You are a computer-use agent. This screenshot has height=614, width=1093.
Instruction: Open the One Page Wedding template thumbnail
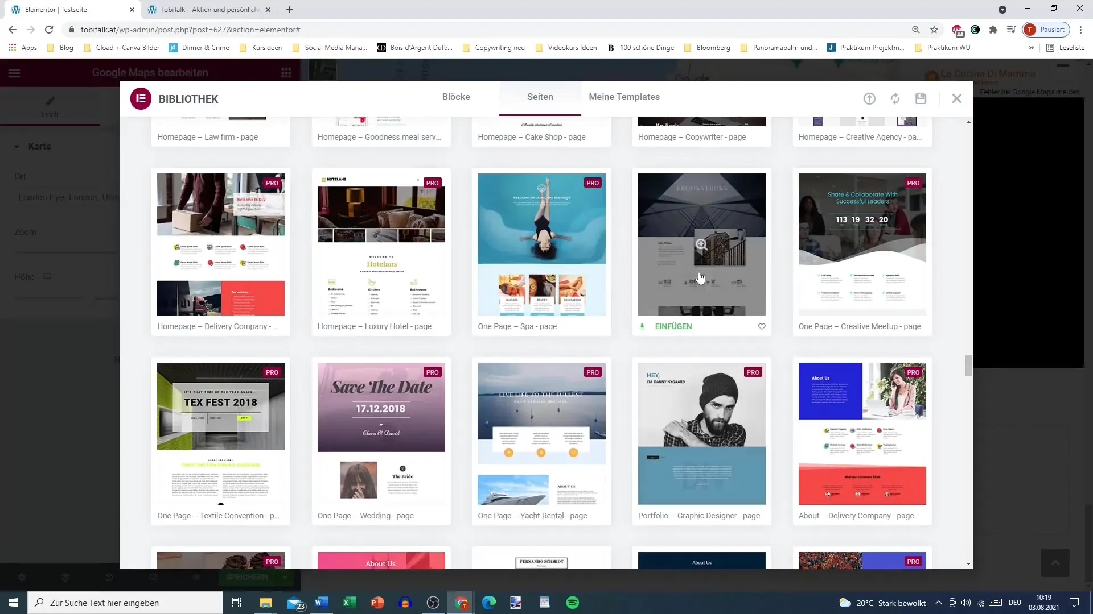(x=381, y=434)
